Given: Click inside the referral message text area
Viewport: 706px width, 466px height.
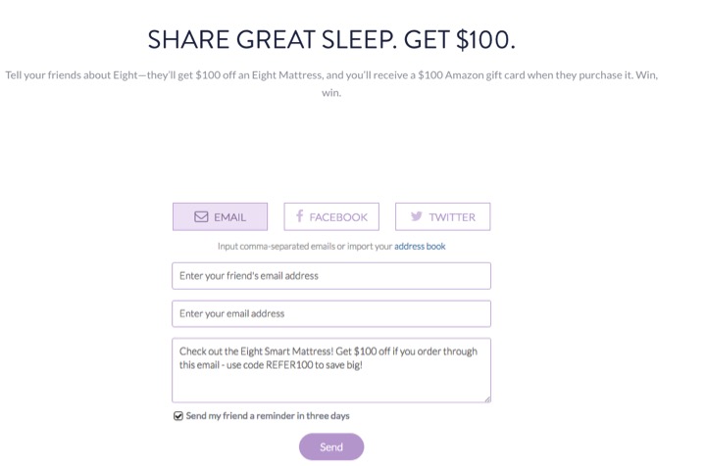Looking at the screenshot, I should point(331,370).
